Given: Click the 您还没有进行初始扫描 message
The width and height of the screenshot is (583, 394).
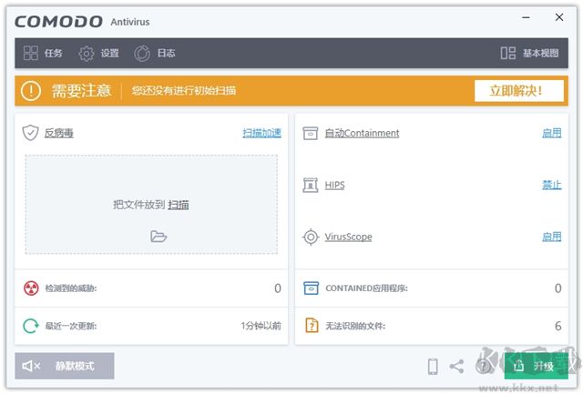Looking at the screenshot, I should pos(184,91).
